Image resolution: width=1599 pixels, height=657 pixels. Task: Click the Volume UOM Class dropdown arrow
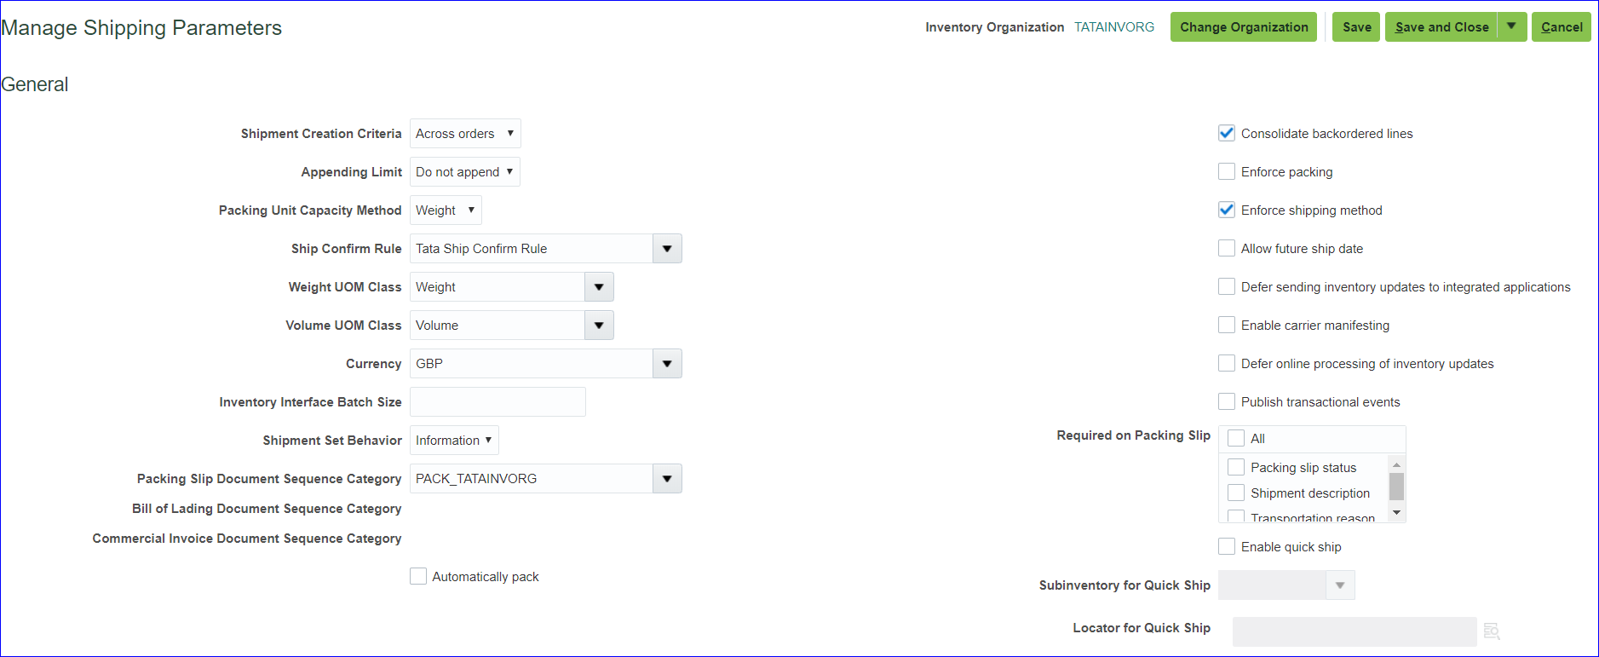click(x=598, y=326)
